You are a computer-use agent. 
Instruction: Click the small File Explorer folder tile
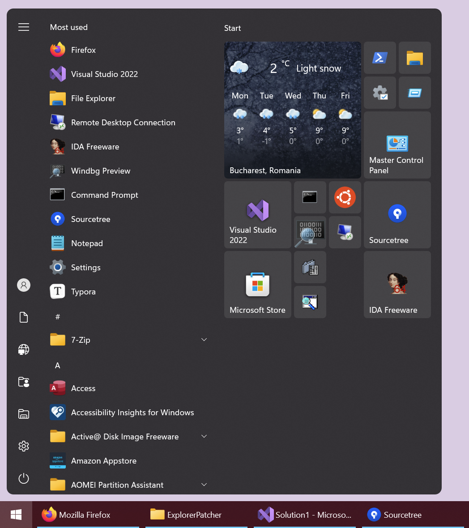[x=415, y=58]
